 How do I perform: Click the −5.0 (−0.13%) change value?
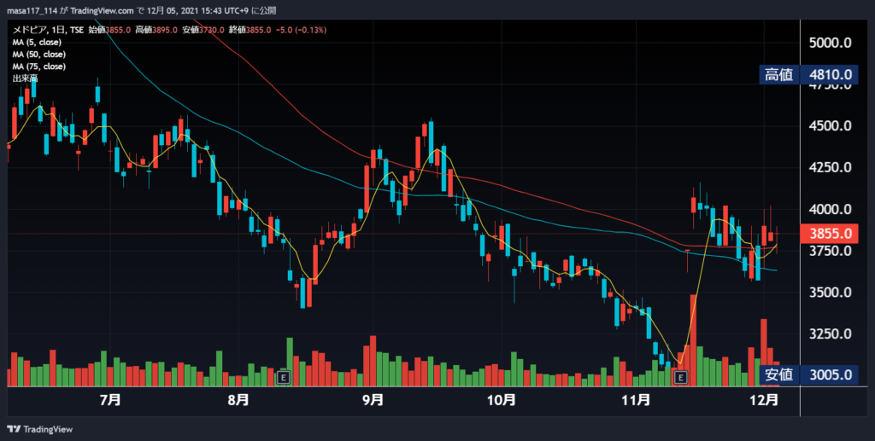pyautogui.click(x=301, y=30)
